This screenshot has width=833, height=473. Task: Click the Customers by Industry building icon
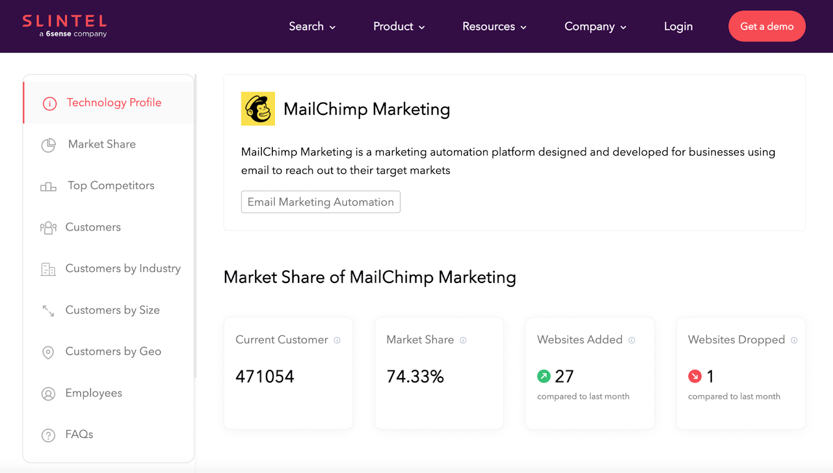(48, 269)
